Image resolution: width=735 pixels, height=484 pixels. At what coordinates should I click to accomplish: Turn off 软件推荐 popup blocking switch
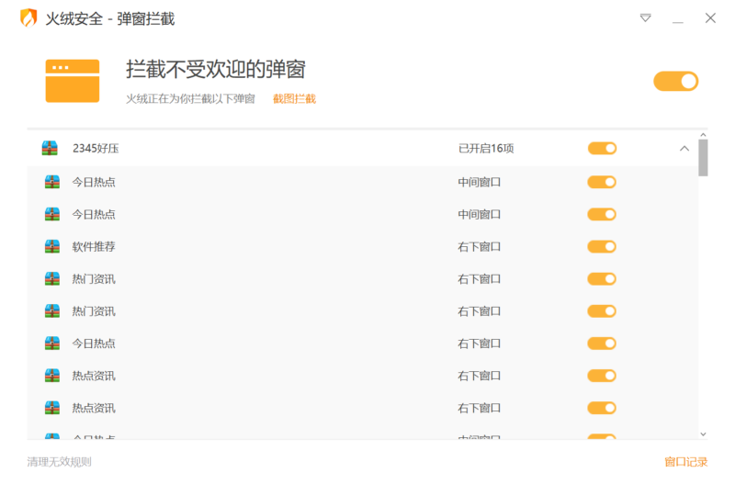point(602,246)
